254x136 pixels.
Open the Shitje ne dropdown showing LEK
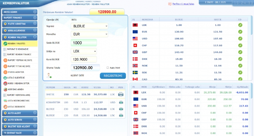pyautogui.click(x=84, y=51)
